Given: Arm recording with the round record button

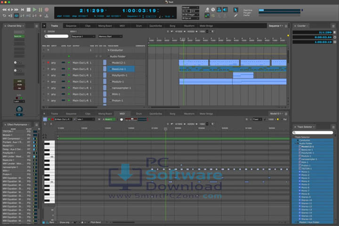Looking at the screenshot, I should click(47, 10).
